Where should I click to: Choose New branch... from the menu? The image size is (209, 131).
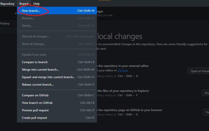pyautogui.click(x=57, y=11)
